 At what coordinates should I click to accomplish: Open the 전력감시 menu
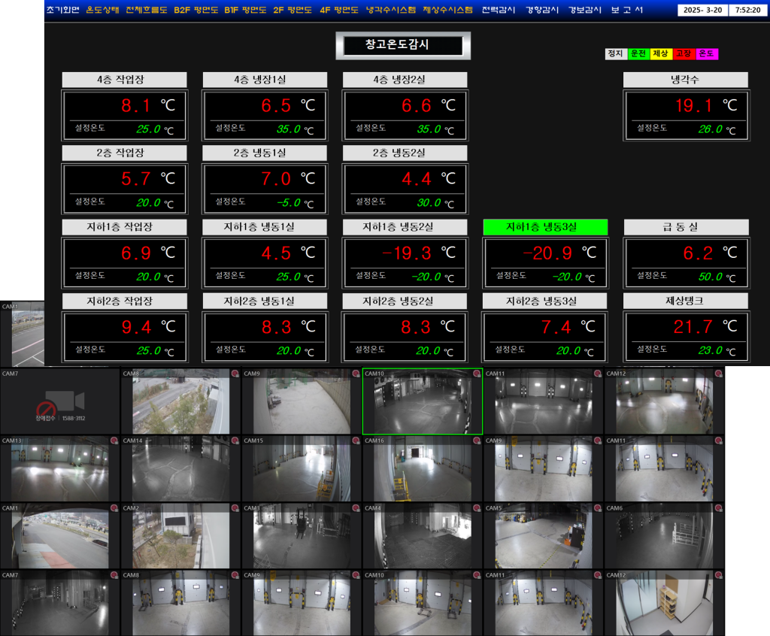coord(498,11)
